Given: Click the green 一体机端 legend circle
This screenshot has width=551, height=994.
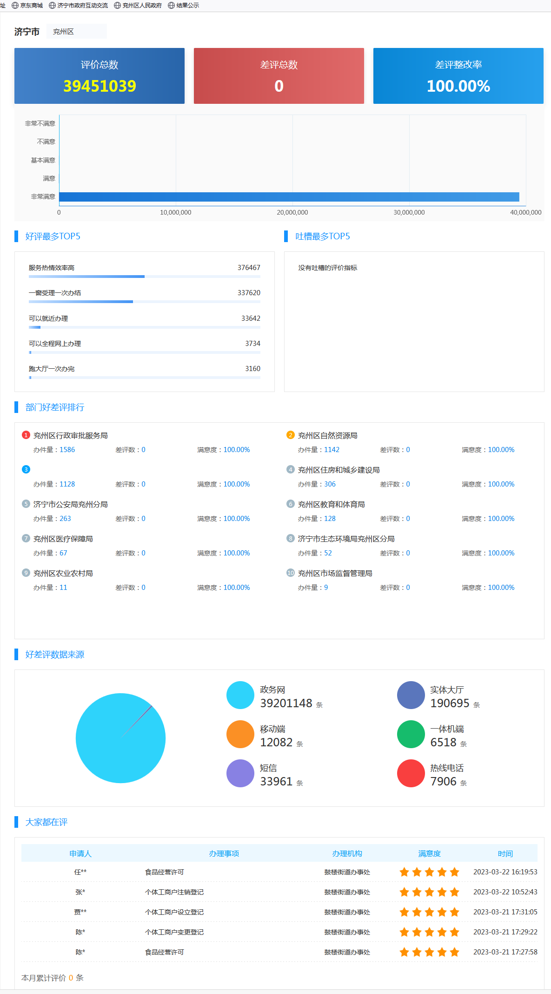Looking at the screenshot, I should [x=411, y=734].
